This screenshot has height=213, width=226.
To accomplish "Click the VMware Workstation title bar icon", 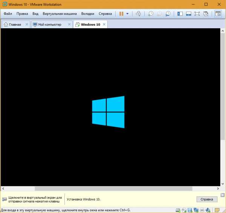I will pyautogui.click(x=5, y=4).
